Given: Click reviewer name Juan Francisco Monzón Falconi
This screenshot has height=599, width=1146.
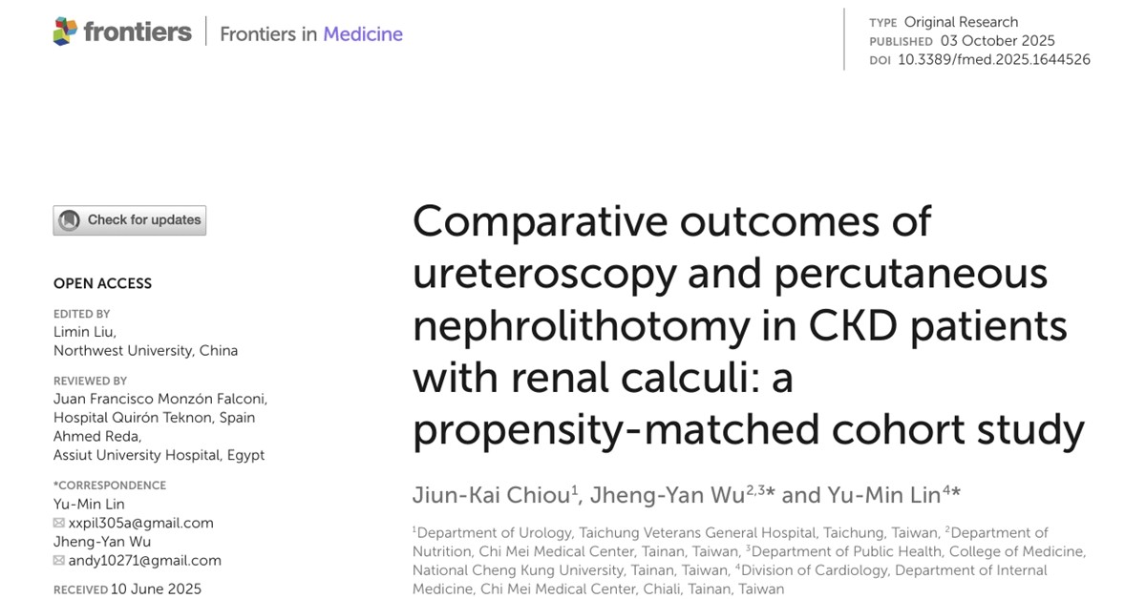Looking at the screenshot, I should tap(160, 399).
